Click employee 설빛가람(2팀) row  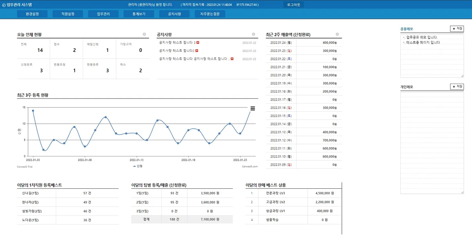tap(68, 211)
